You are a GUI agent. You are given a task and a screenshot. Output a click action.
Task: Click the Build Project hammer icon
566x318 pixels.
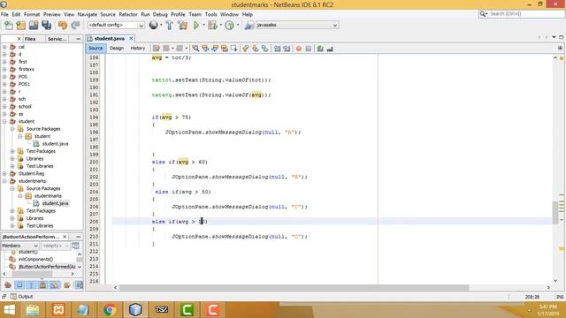169,26
